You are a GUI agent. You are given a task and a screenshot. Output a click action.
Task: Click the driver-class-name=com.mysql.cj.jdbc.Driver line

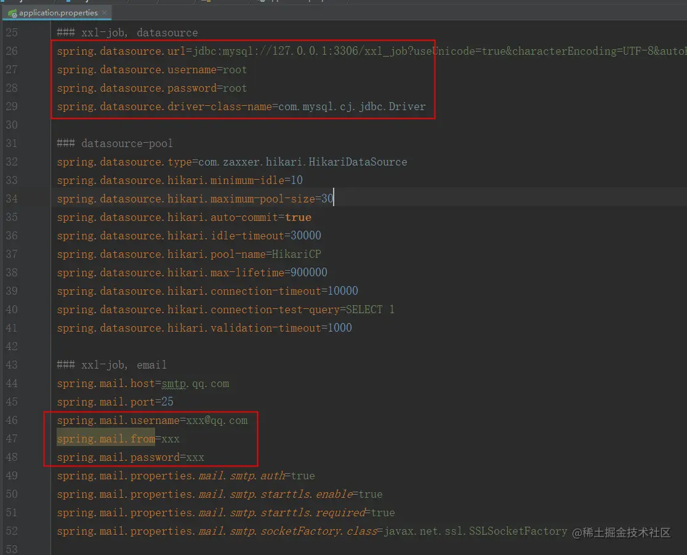click(x=241, y=106)
